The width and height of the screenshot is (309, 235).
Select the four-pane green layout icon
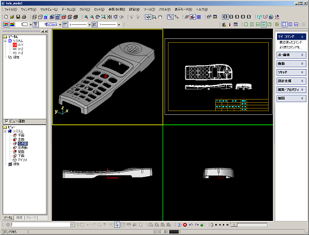264,24
